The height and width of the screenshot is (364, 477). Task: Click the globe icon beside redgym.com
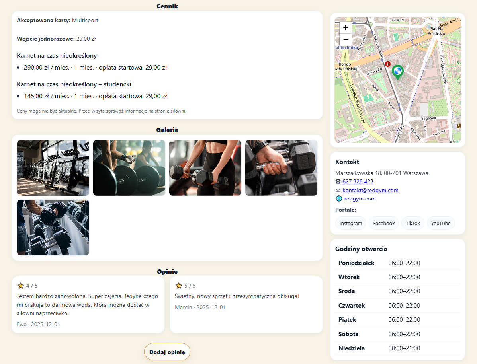coord(339,199)
